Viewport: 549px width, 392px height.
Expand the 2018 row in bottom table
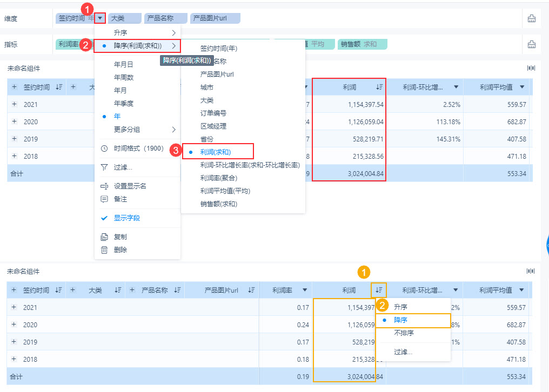point(14,359)
